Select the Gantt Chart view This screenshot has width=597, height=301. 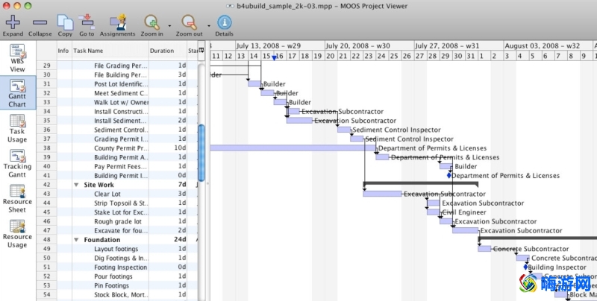(x=17, y=93)
